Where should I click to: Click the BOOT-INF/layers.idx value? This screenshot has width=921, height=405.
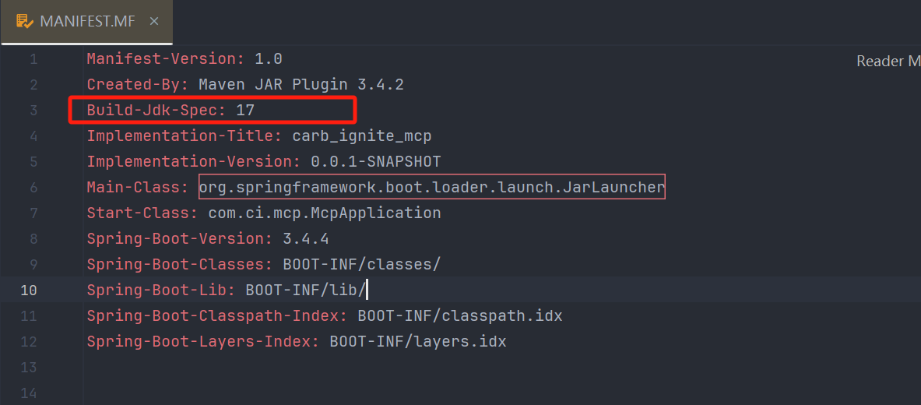click(x=417, y=342)
